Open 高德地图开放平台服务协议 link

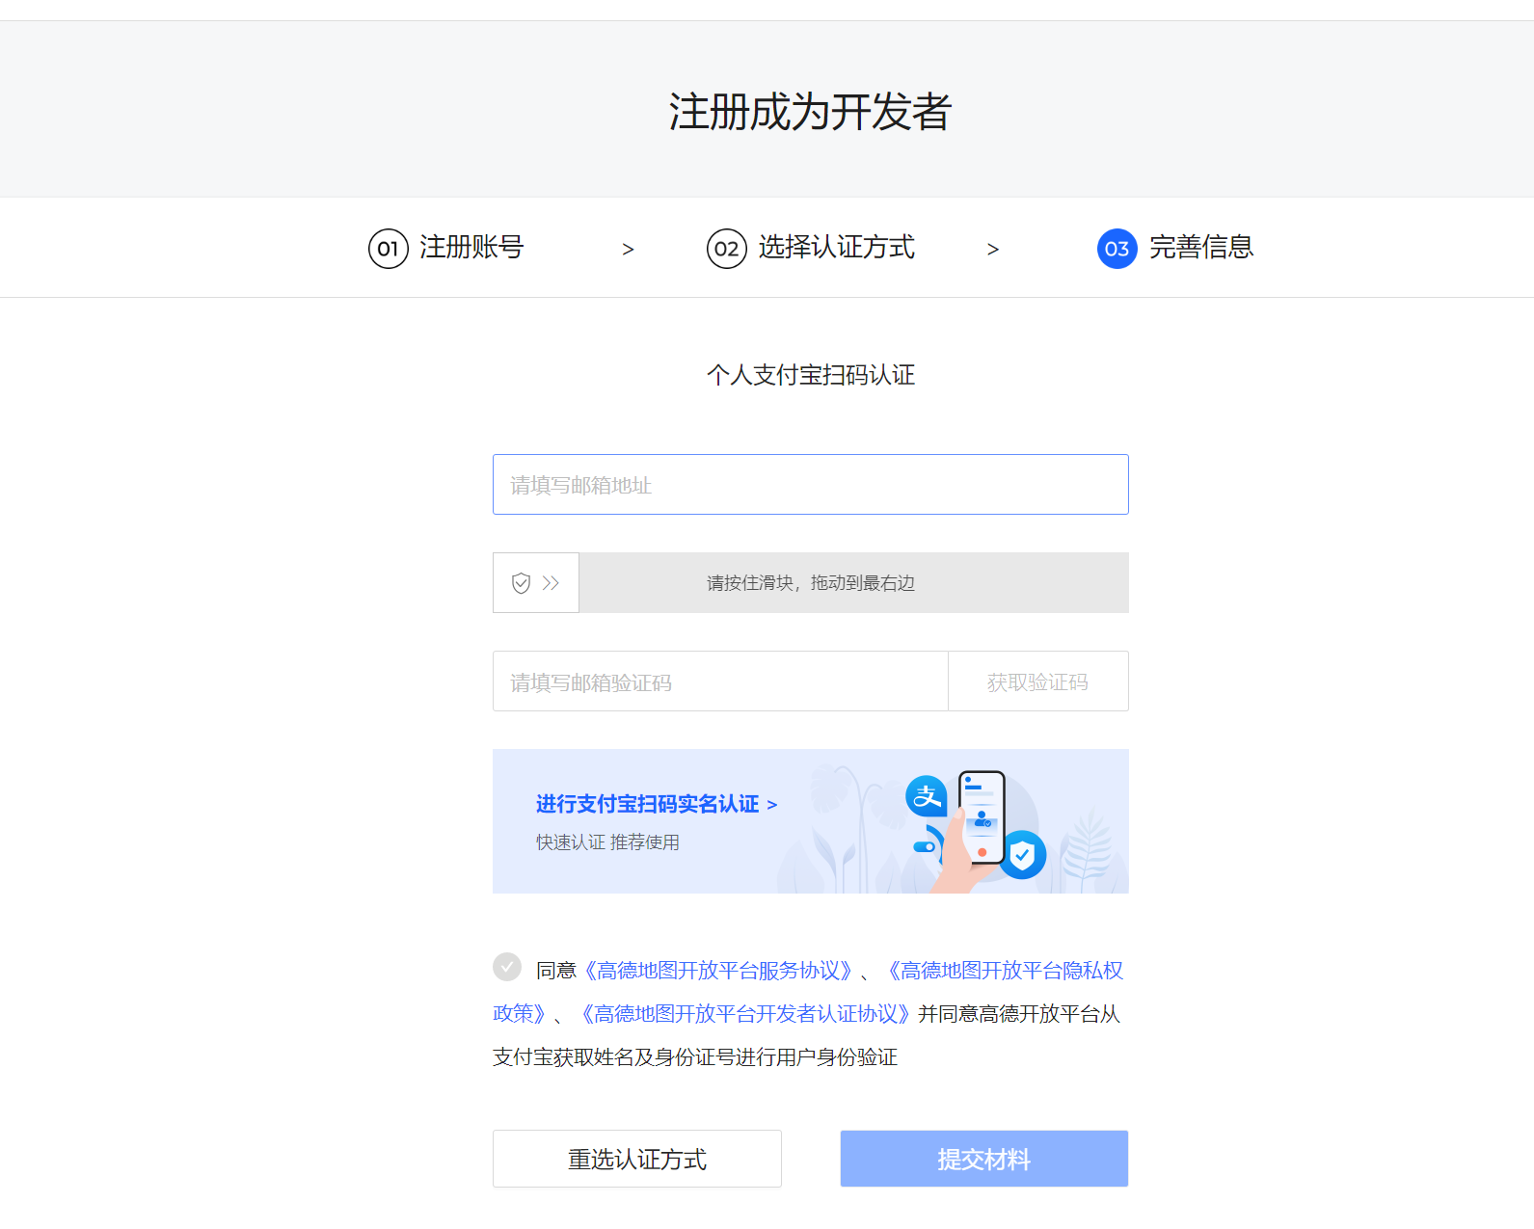click(718, 971)
